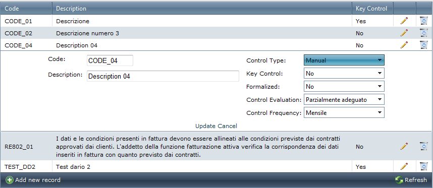Click the trash icon on CODE_04 row
Viewport: 433px width, 188px height.
(x=423, y=45)
